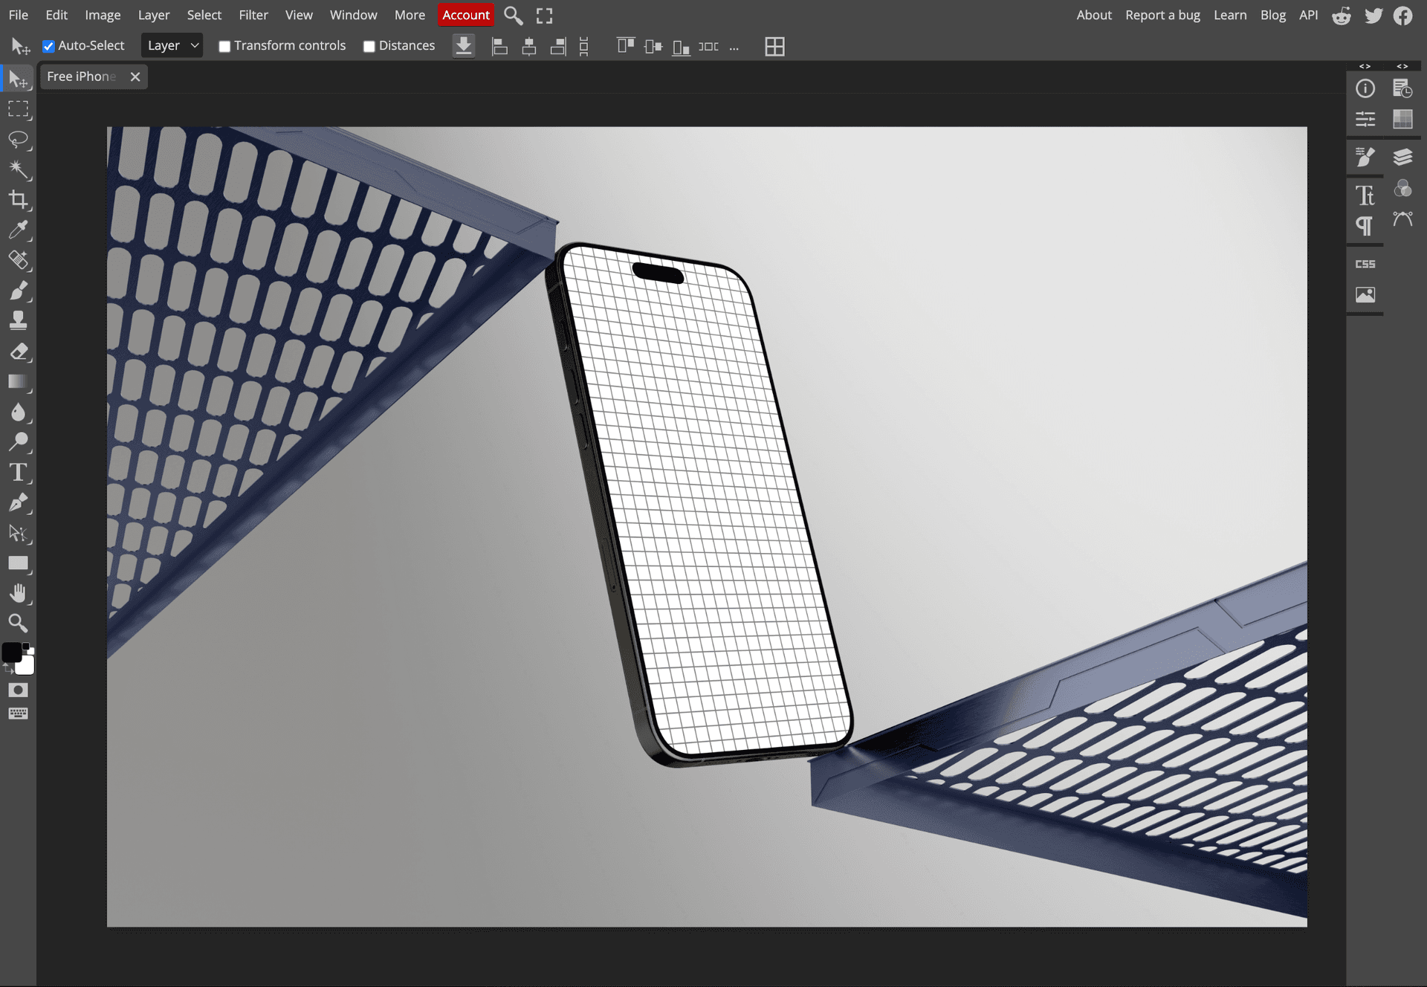Open the Character panel
Image resolution: width=1427 pixels, height=987 pixels.
point(1365,195)
